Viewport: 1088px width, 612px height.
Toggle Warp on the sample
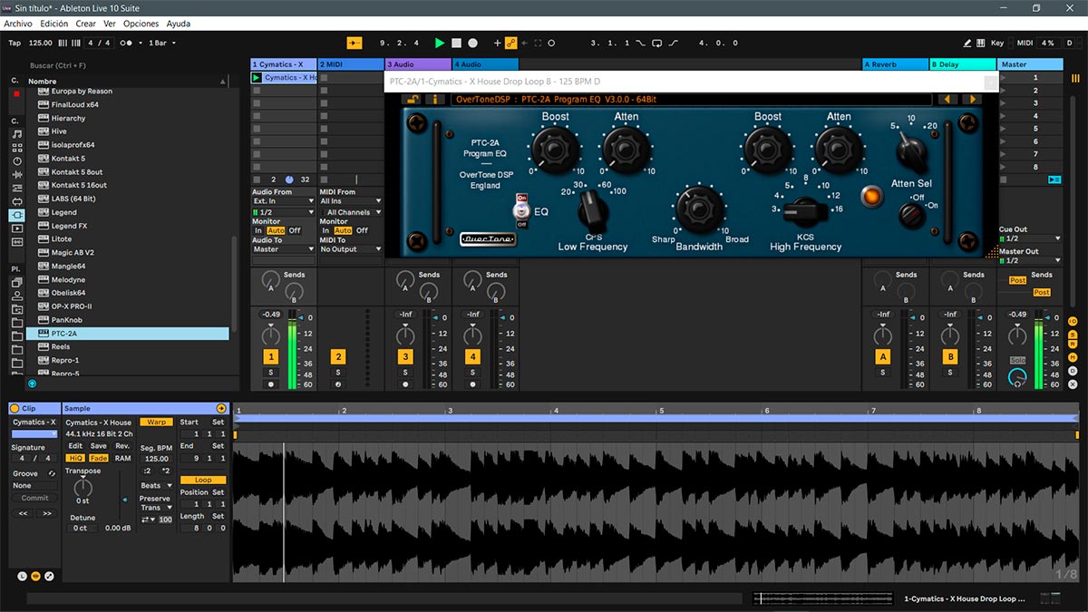(x=156, y=422)
